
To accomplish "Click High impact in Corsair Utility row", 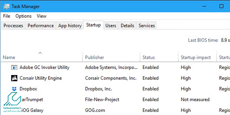I will coord(186,78).
